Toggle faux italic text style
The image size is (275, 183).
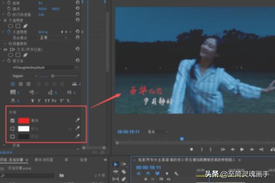tap(39, 101)
